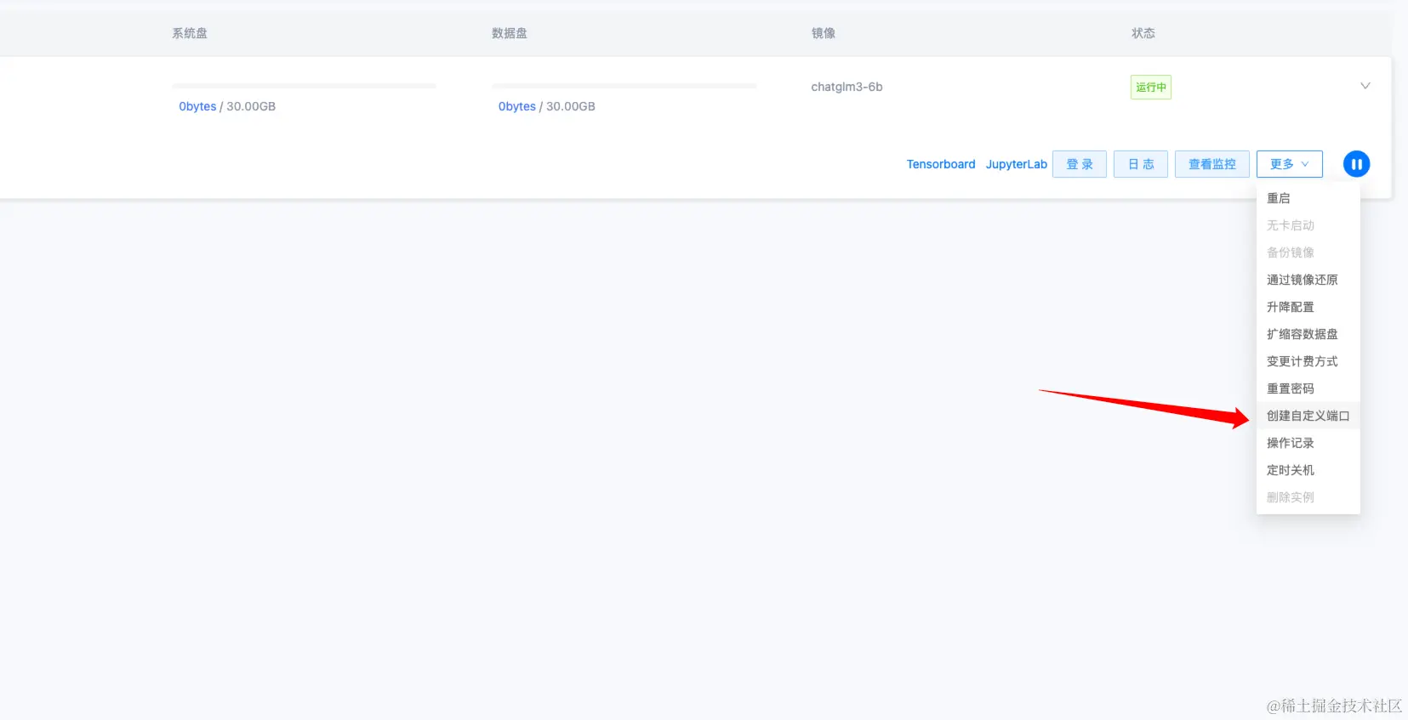Choose 扩缩容数据盘 in the menu
1408x720 pixels.
(x=1308, y=334)
